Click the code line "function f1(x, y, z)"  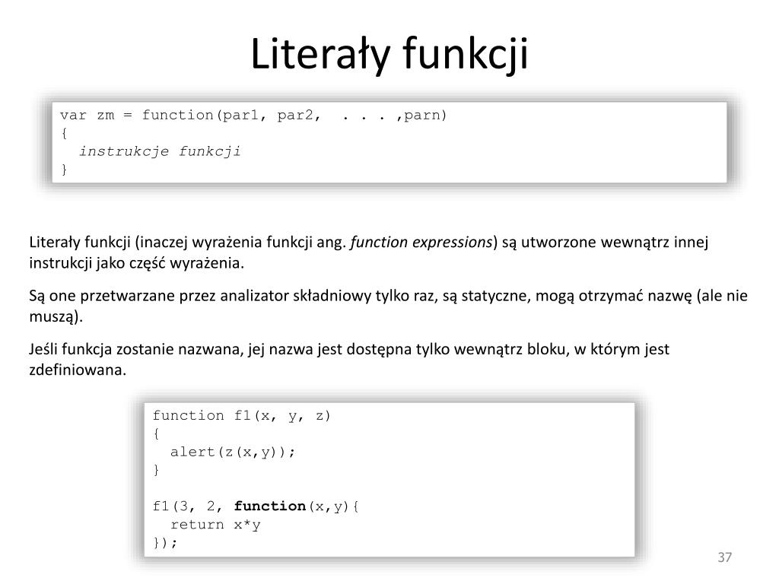pos(241,416)
